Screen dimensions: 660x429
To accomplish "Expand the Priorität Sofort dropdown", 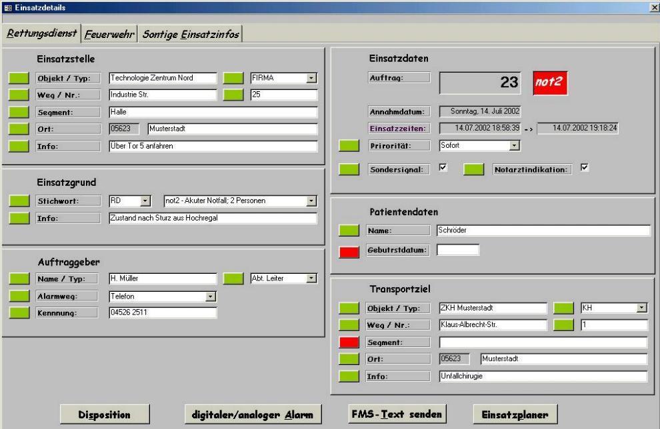I will [514, 145].
